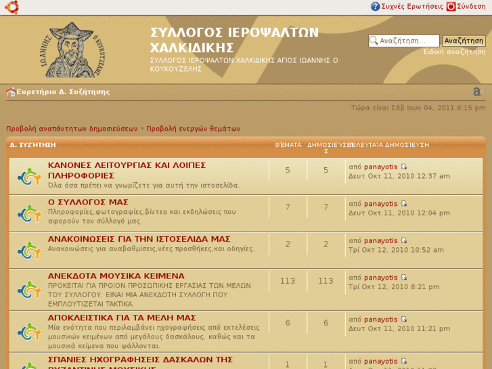This screenshot has width=492, height=369.
Task: View latest post icon in ΑΠΟΚΛΕΙΣΤΙΚΑ row
Action: (x=404, y=320)
